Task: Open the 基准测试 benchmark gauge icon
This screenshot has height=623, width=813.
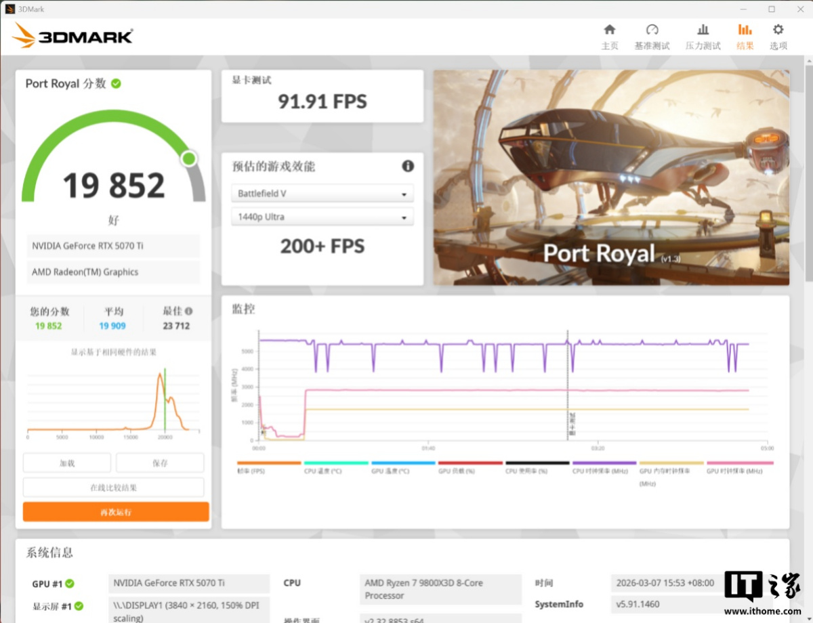Action: [x=652, y=30]
